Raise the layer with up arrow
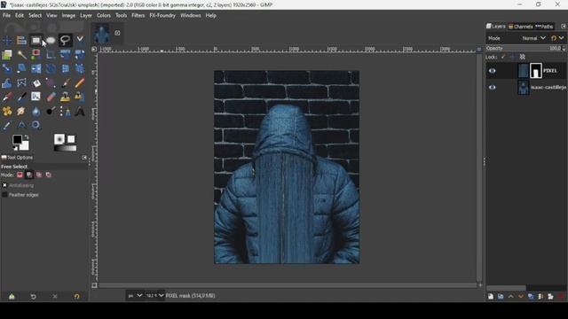568x319 pixels. point(511,297)
